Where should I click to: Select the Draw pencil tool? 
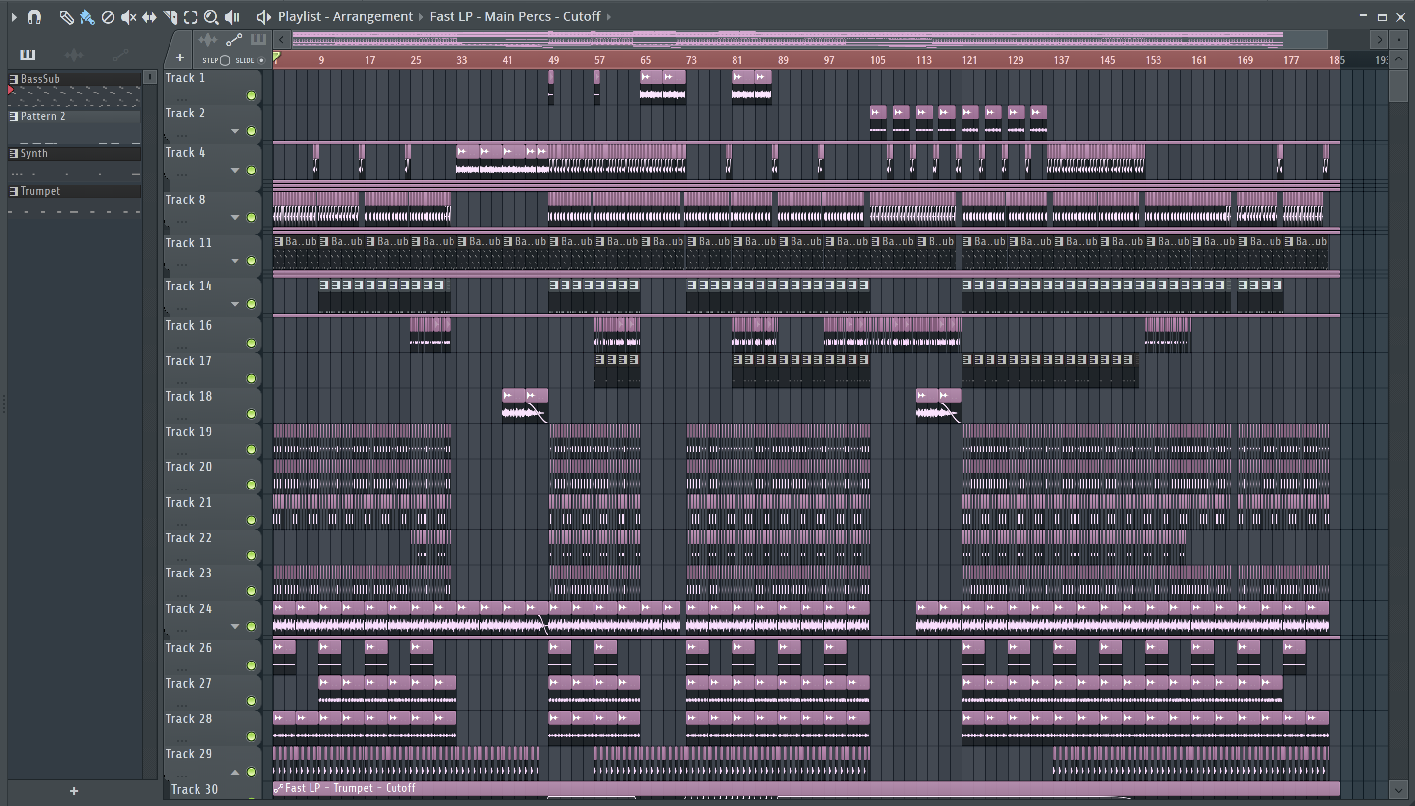tap(66, 17)
